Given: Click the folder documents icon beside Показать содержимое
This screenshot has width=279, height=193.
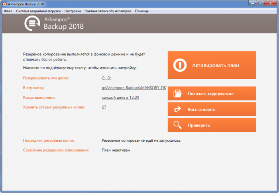Looking at the screenshot, I should pos(177,94).
